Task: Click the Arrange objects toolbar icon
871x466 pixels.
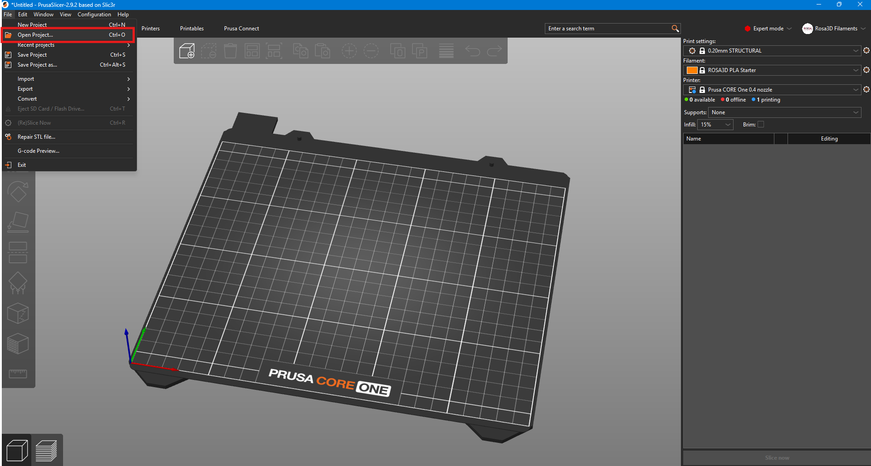Action: (252, 51)
